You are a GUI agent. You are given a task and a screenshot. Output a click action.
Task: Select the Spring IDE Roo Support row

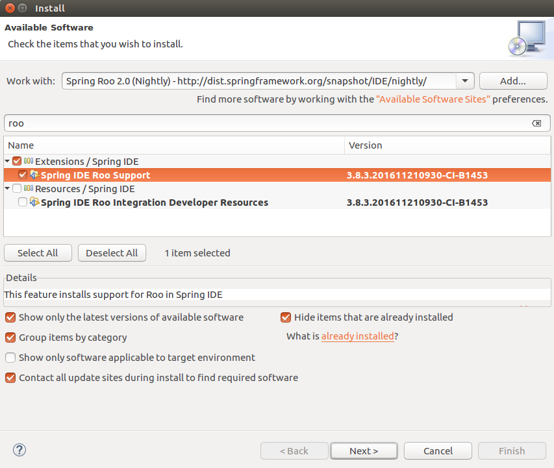277,175
